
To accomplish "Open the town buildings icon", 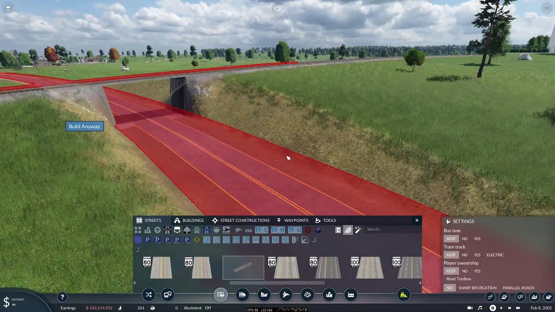I will [329, 295].
